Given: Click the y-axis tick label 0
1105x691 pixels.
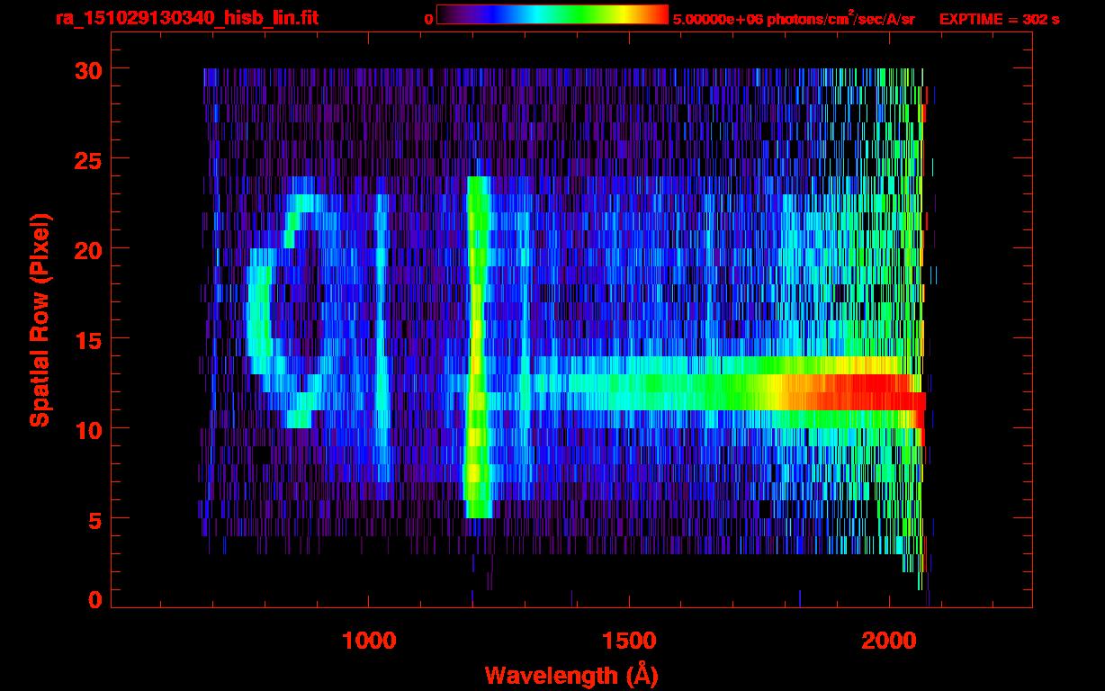Looking at the screenshot, I should point(94,599).
